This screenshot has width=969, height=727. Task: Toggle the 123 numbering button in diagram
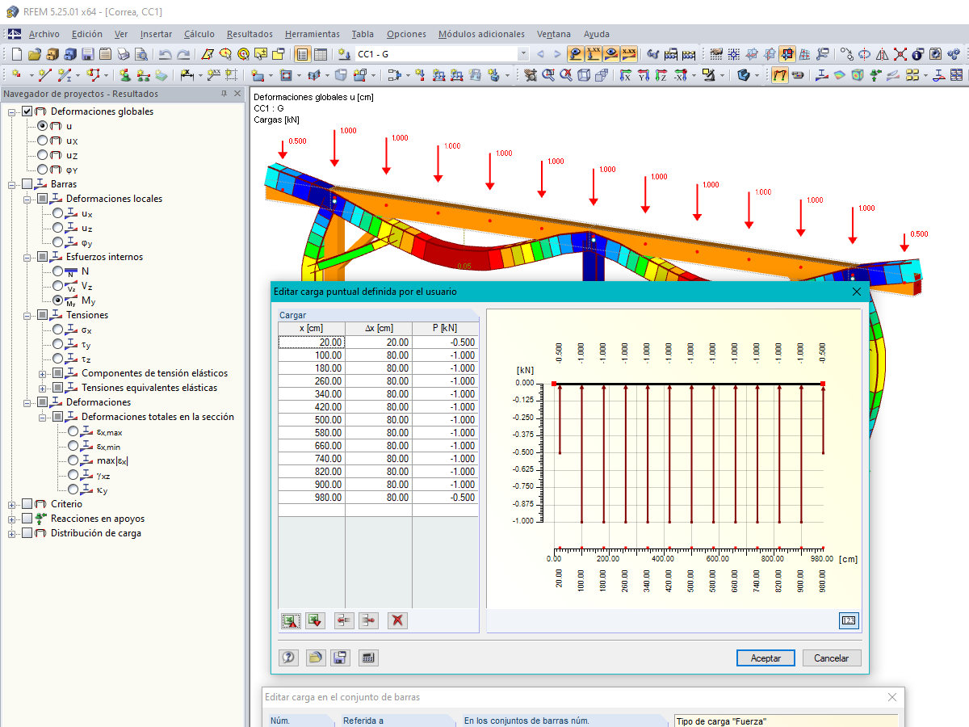point(848,620)
